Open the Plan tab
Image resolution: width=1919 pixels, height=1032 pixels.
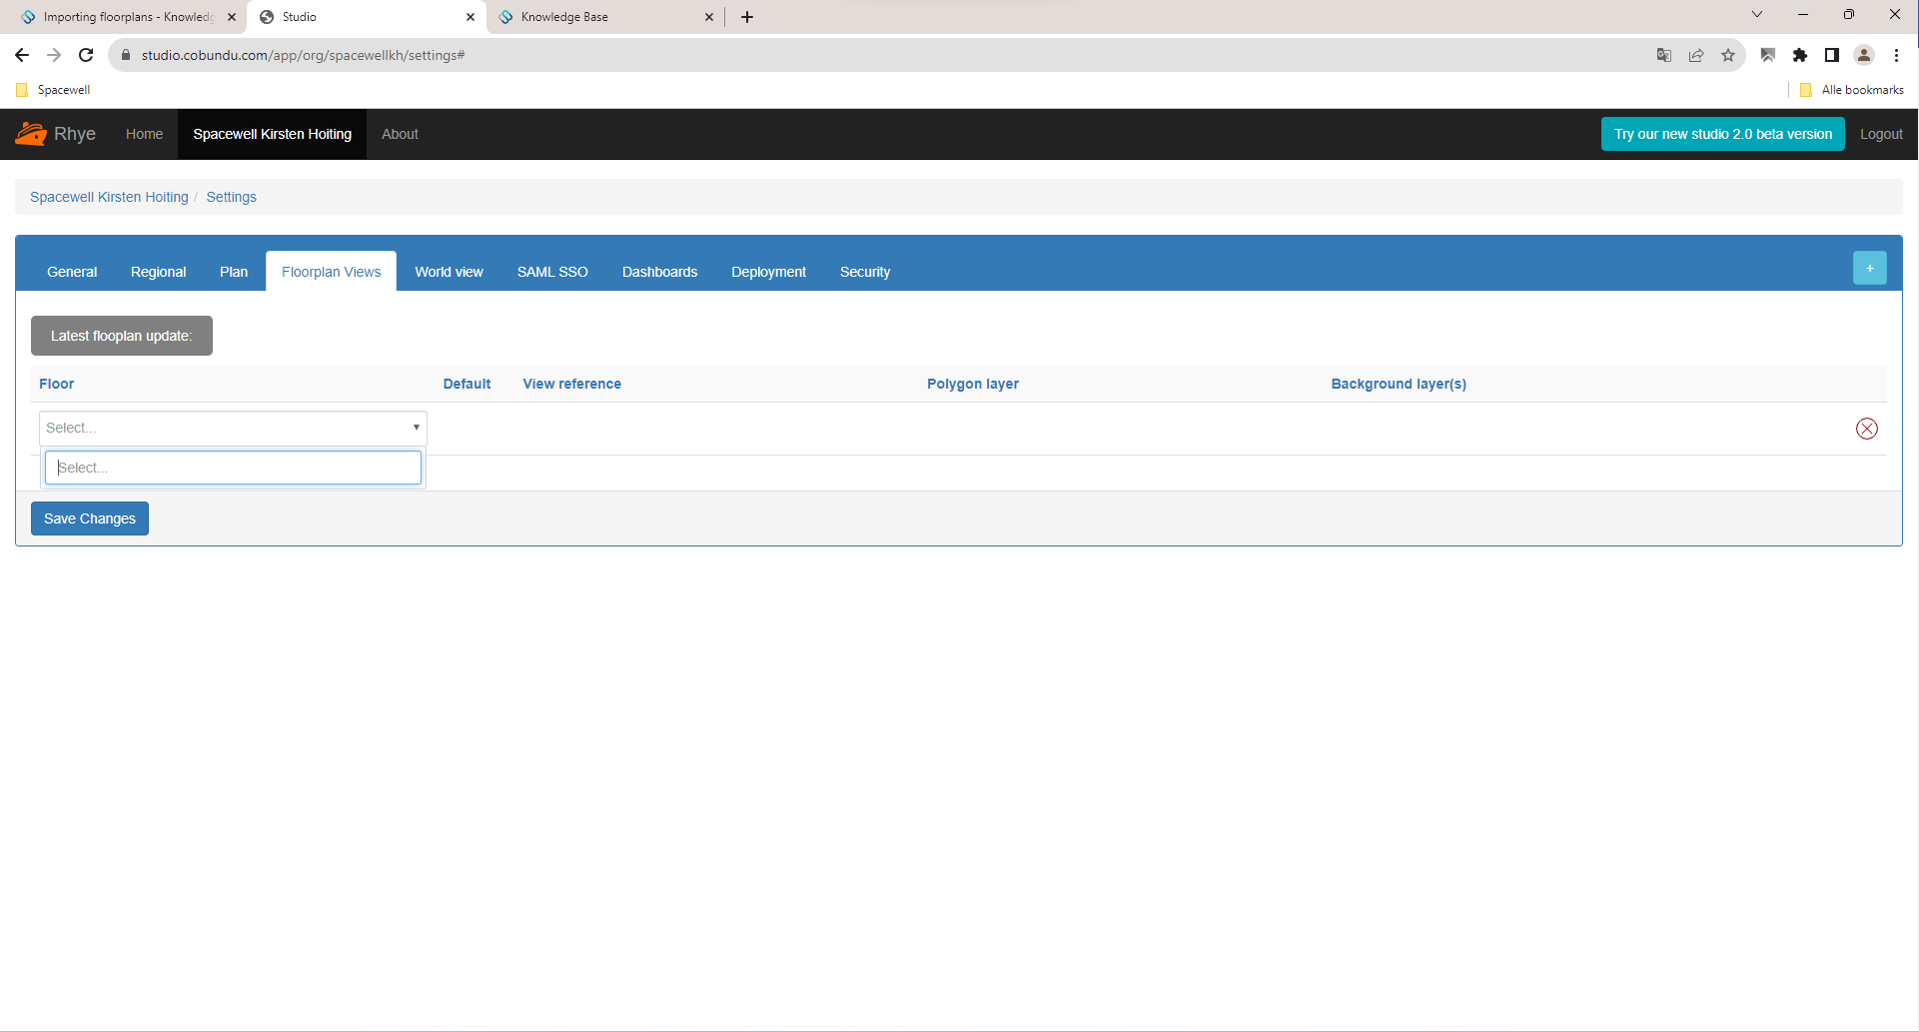coord(234,272)
